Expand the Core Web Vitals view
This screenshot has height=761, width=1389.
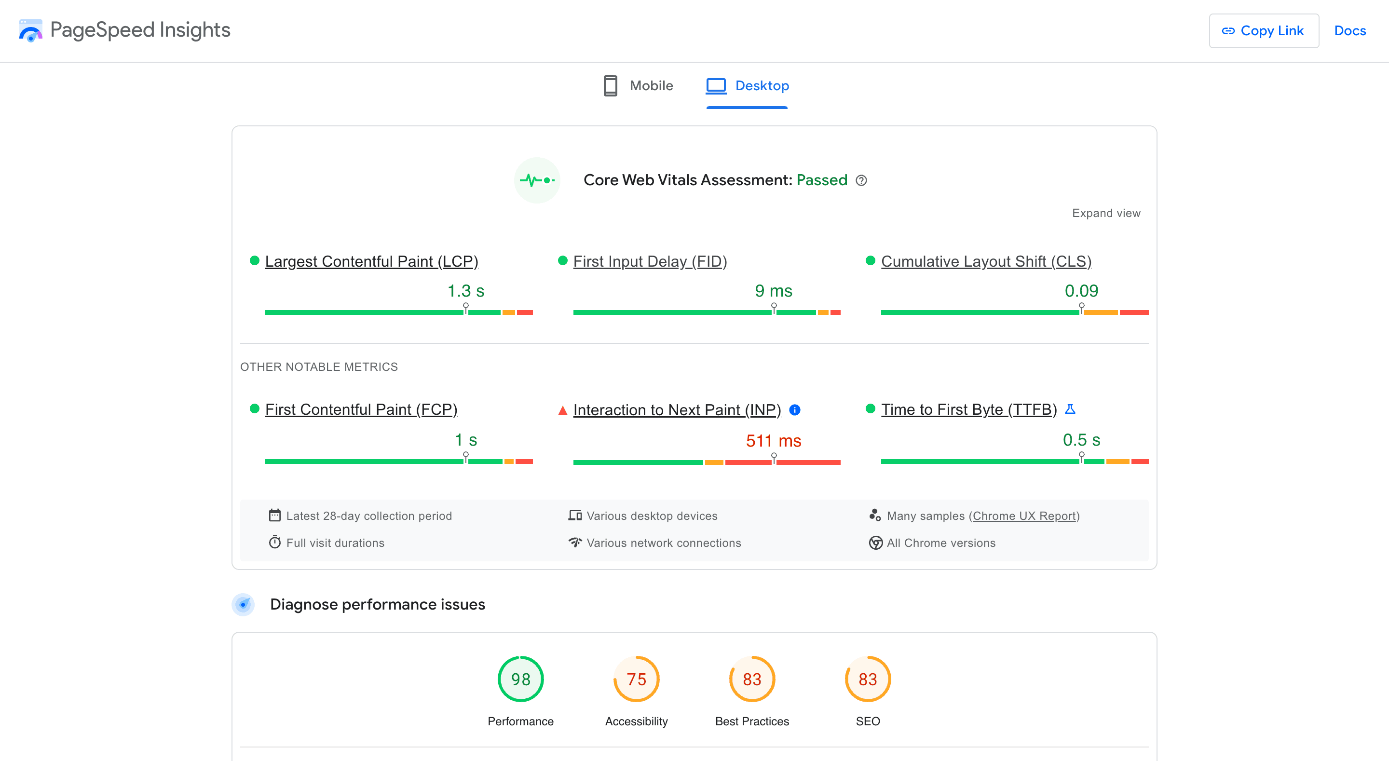[1106, 213]
